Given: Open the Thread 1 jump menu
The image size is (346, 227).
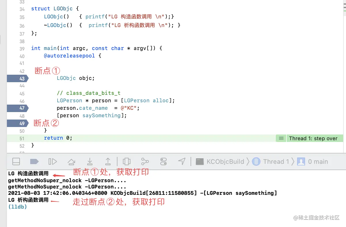Looking at the screenshot, I should click(276, 161).
